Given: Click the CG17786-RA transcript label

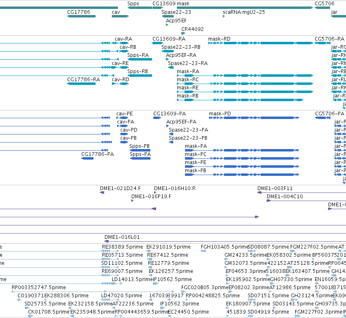Looking at the screenshot, I should click(x=83, y=79).
